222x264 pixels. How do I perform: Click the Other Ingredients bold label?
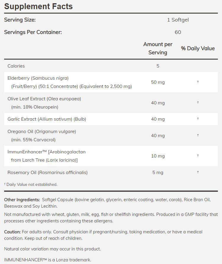(x=22, y=200)
